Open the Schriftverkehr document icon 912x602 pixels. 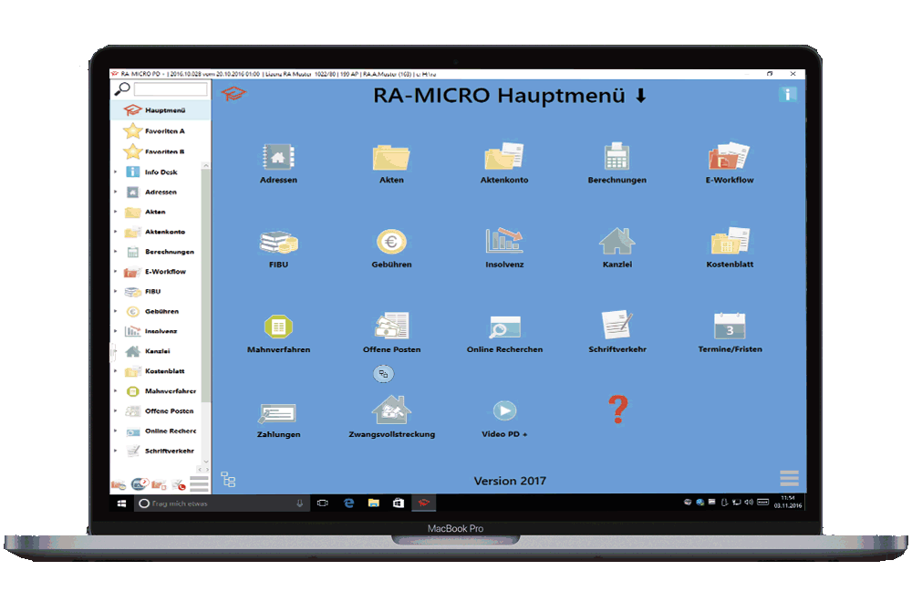click(x=617, y=325)
